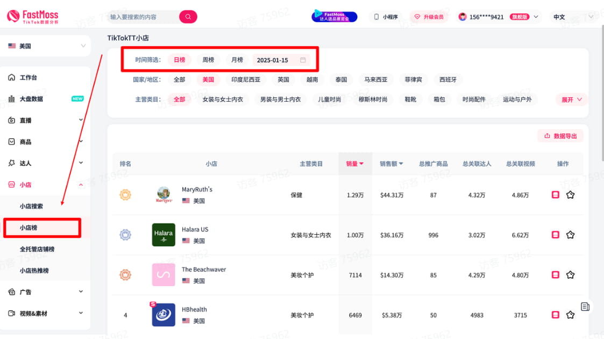This screenshot has width=604, height=339.
Task: Click the FastMoss logo icon
Action: pos(13,16)
